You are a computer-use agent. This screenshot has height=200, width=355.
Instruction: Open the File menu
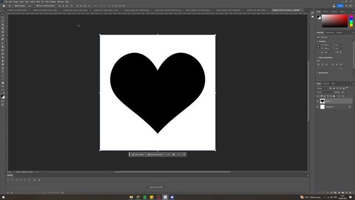coord(6,2)
